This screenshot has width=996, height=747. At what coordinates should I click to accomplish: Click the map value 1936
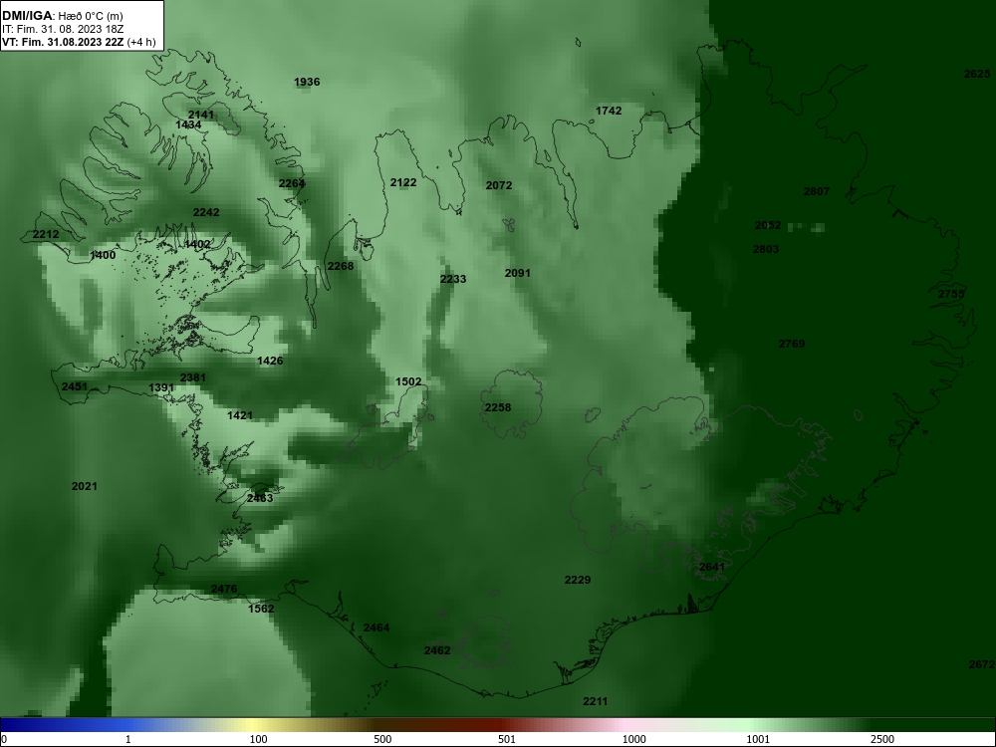coord(307,82)
